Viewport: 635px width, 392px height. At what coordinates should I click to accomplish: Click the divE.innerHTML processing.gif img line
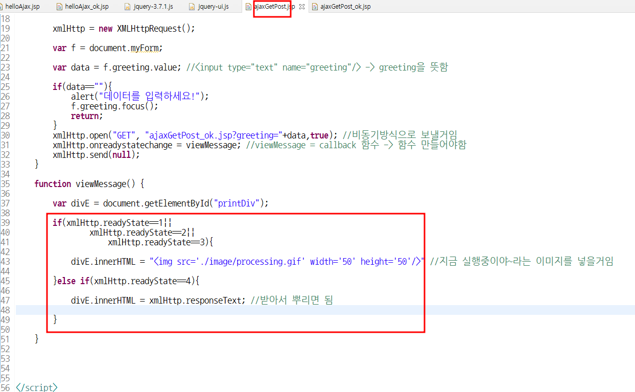pyautogui.click(x=249, y=261)
